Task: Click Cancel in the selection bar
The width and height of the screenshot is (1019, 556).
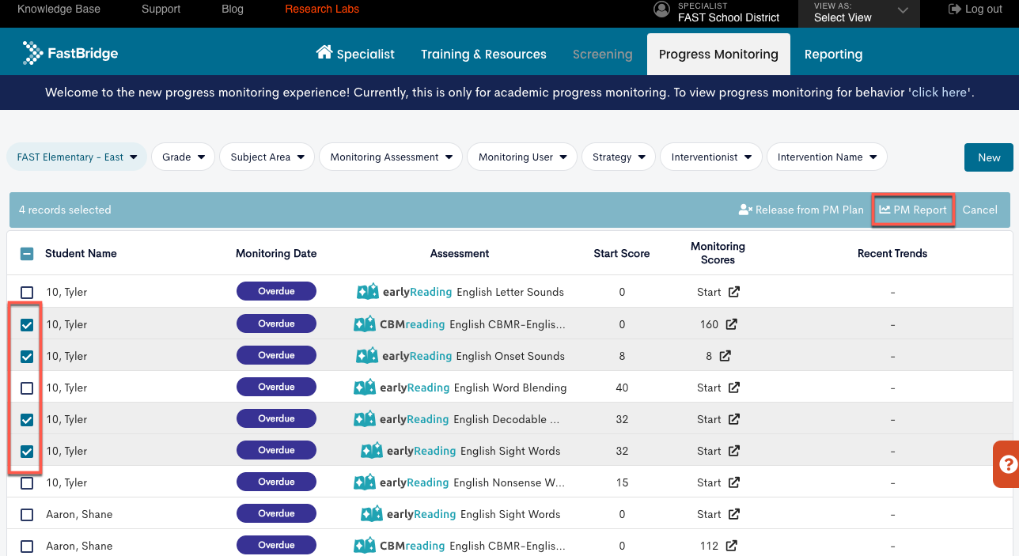Action: 979,210
